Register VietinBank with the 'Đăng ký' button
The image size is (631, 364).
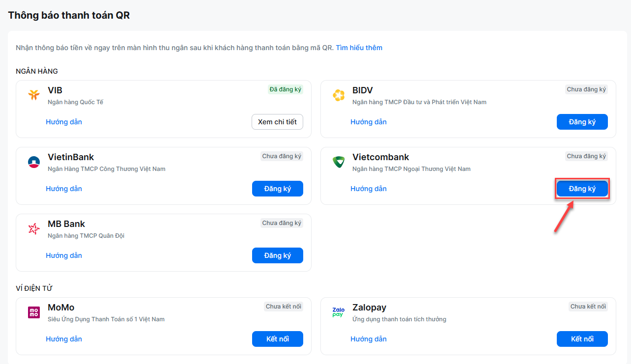278,189
